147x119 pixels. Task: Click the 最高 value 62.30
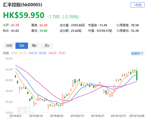pos(43,25)
